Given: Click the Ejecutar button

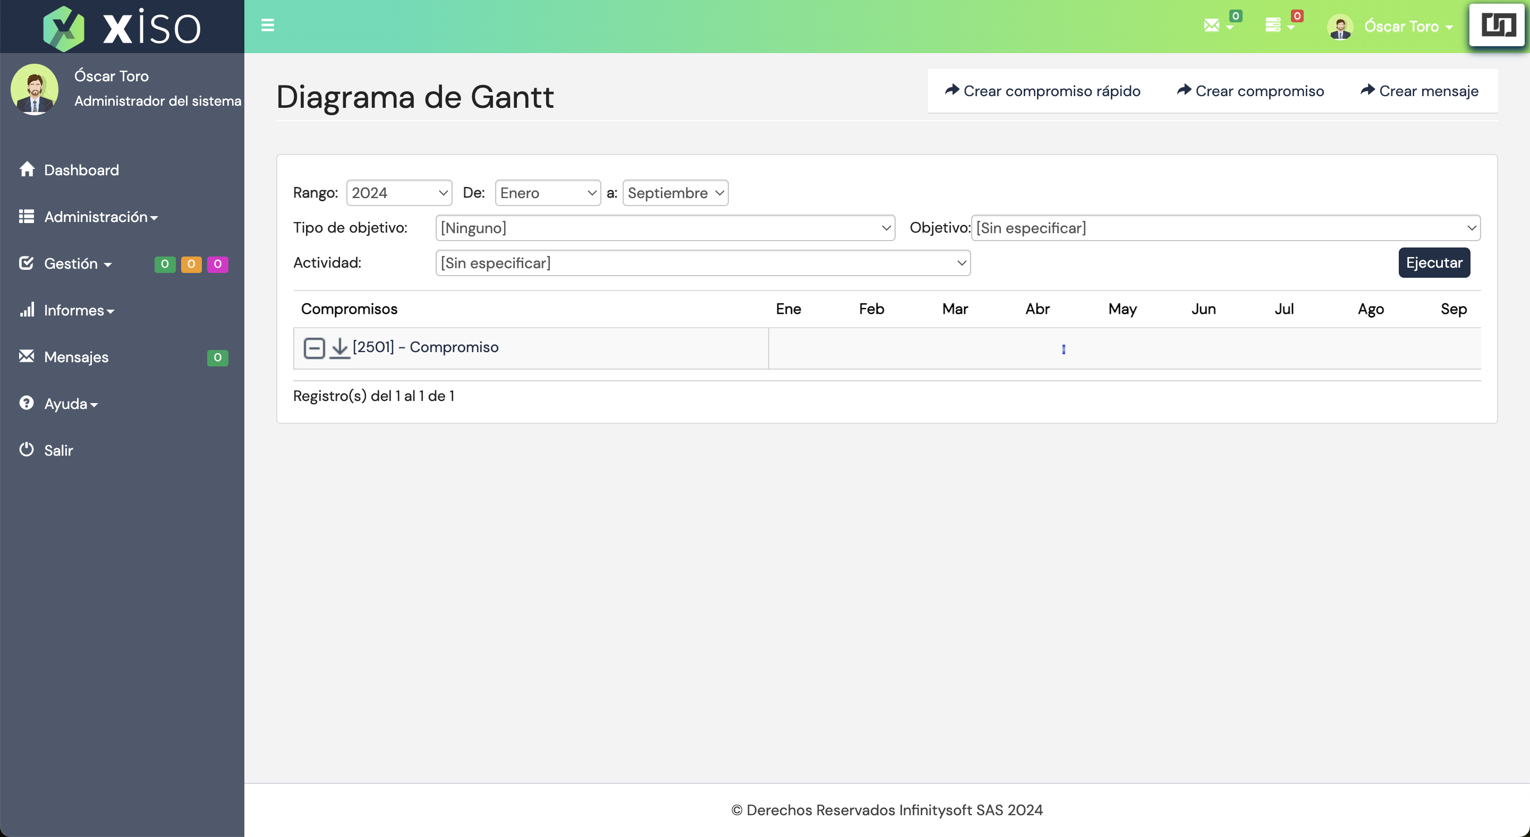Looking at the screenshot, I should point(1433,262).
